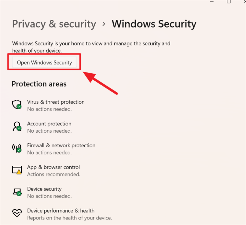Maximize the Settings window
246x225 pixels.
pyautogui.click(x=228, y=2)
